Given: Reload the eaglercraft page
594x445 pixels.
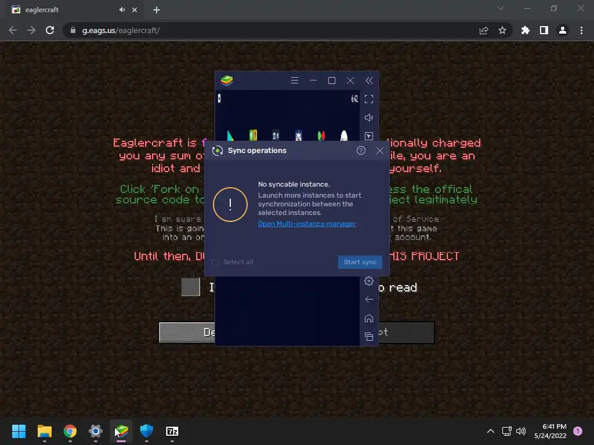Looking at the screenshot, I should (50, 30).
